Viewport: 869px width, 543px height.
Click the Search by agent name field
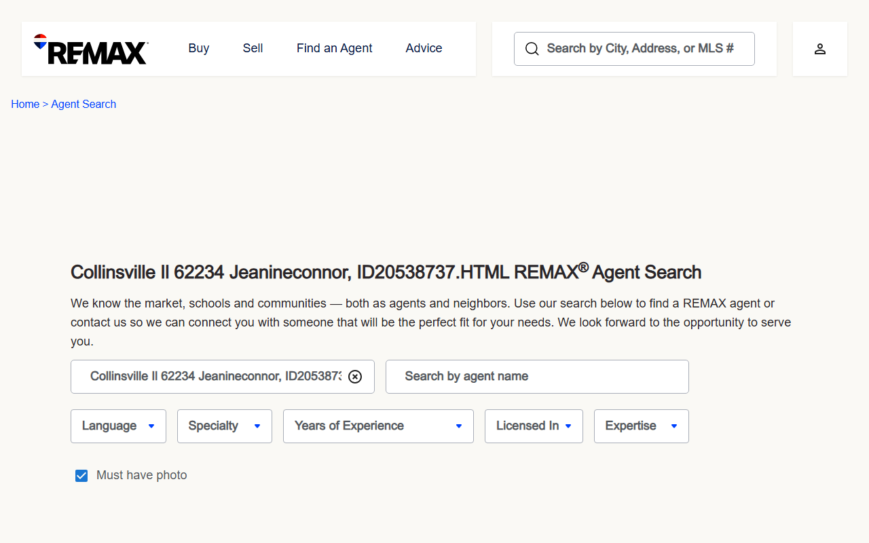[x=537, y=377]
